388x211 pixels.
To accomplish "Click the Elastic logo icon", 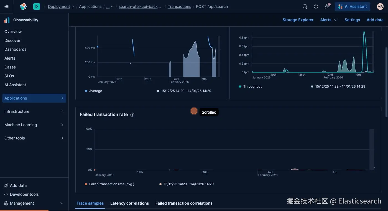I will [x=23, y=7].
